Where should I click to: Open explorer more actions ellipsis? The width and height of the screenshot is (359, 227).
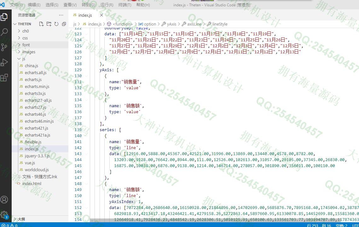(61, 15)
